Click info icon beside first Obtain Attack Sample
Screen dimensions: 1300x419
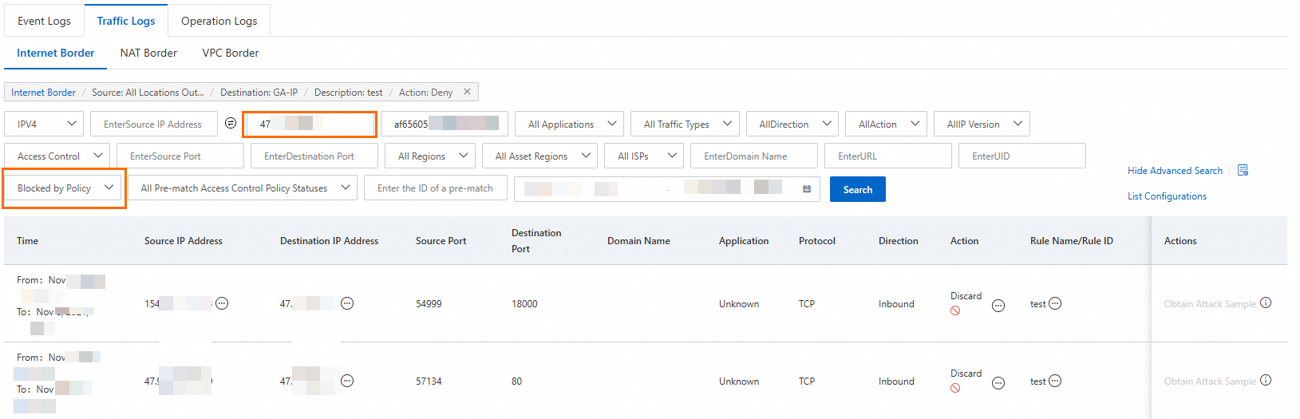[1266, 302]
